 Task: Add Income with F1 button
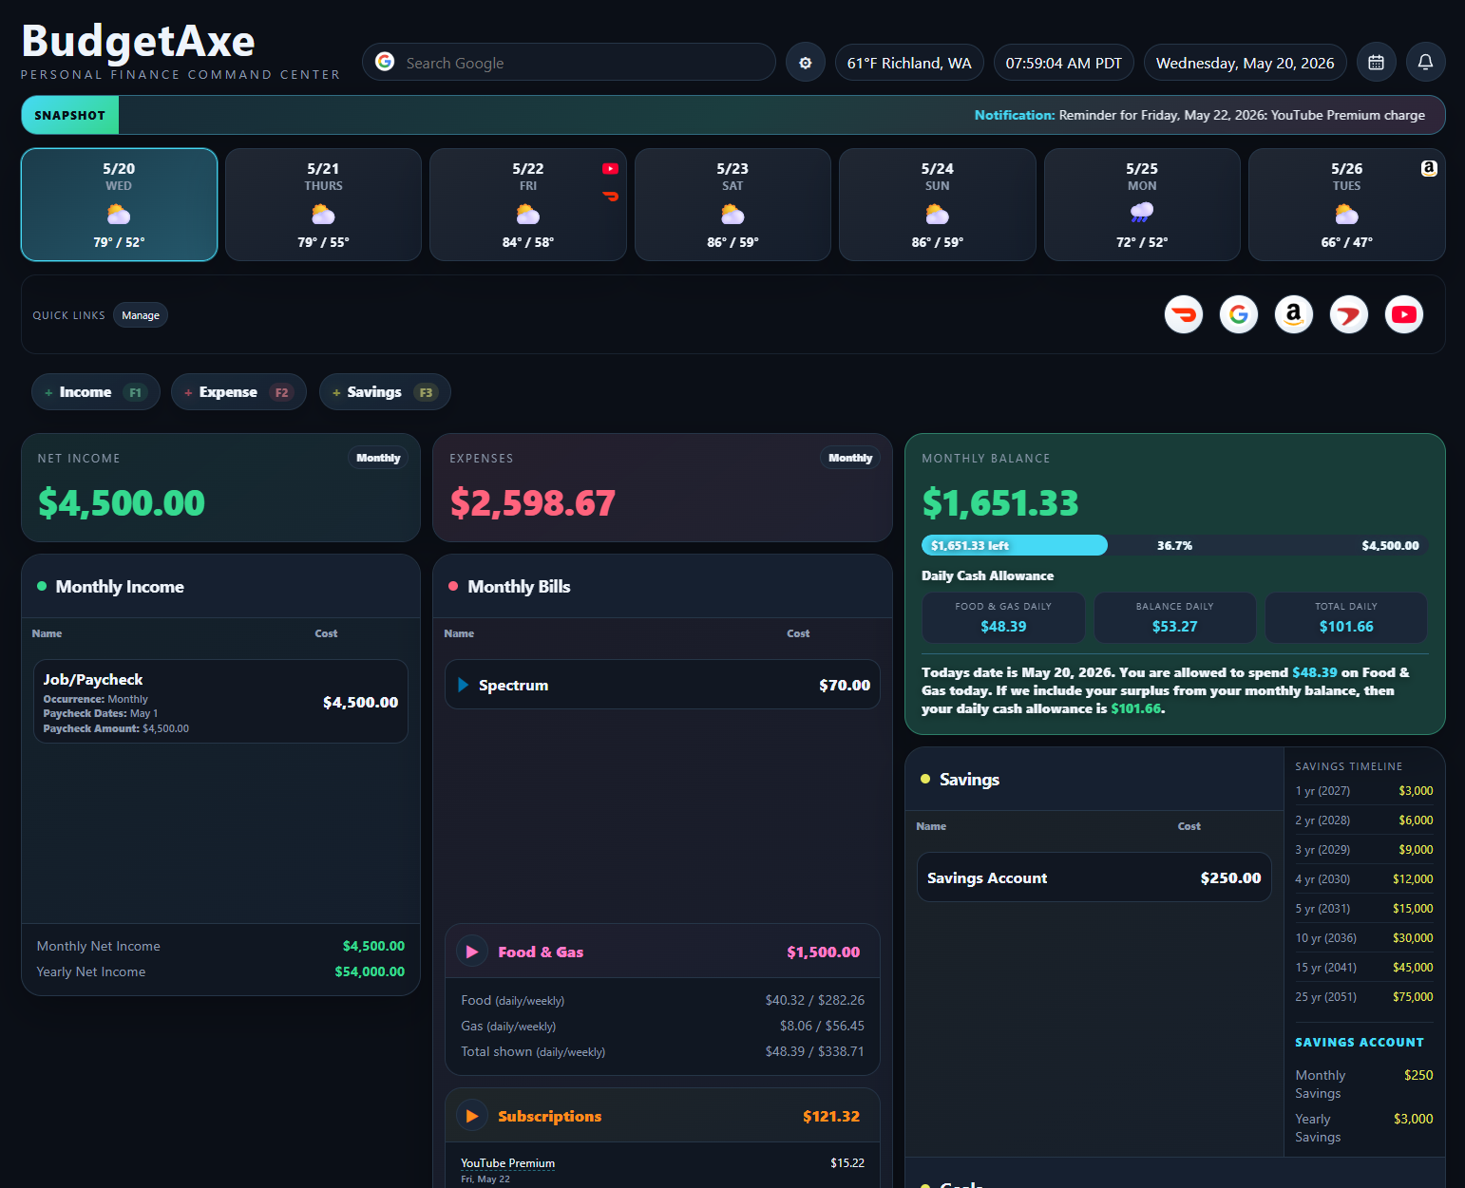coord(96,392)
